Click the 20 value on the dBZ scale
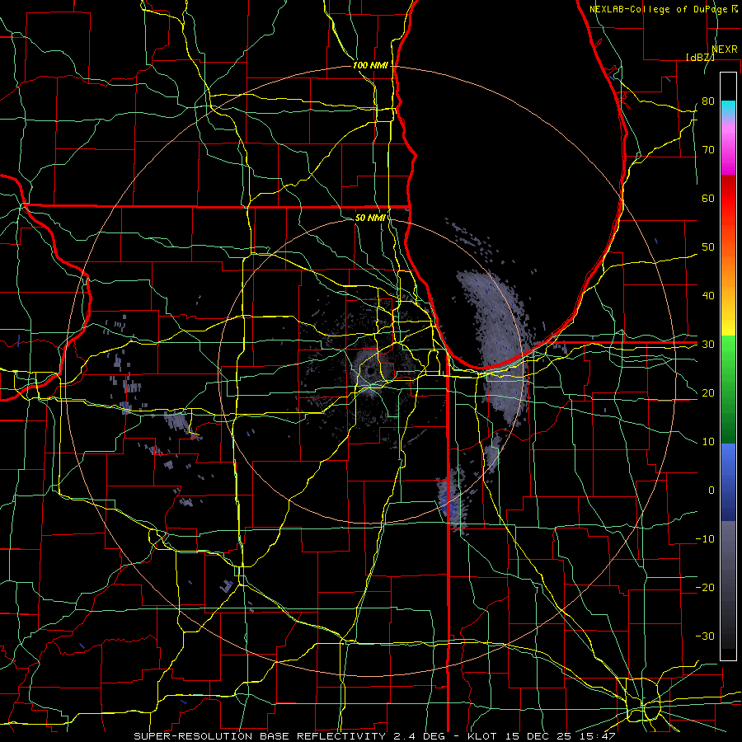Screen dimensions: 742x742 click(708, 393)
